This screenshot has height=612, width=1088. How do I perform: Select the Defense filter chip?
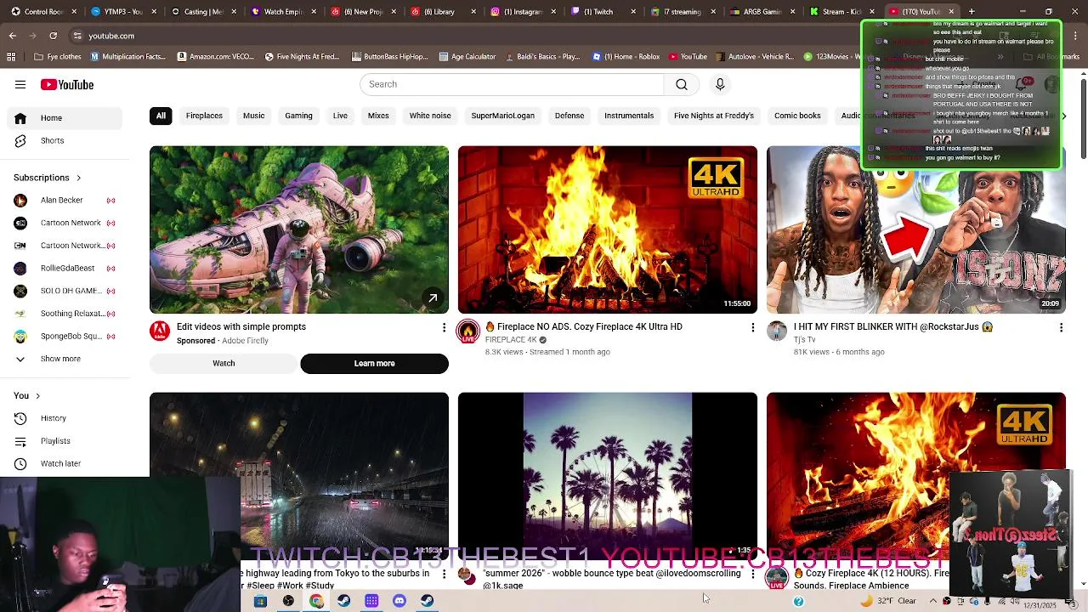[x=569, y=116]
